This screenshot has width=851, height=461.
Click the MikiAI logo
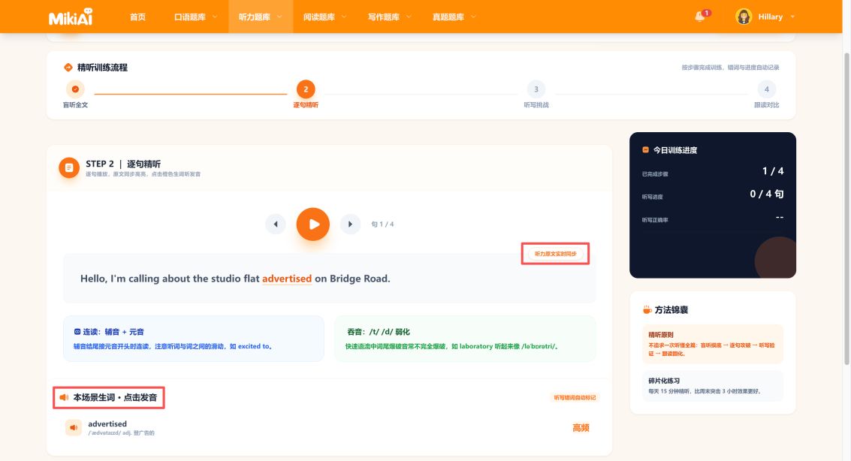pyautogui.click(x=71, y=17)
